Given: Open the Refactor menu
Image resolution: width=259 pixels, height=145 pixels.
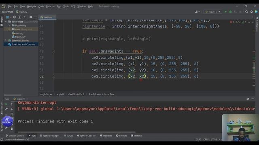Looking at the screenshot, I should pos(50,6).
